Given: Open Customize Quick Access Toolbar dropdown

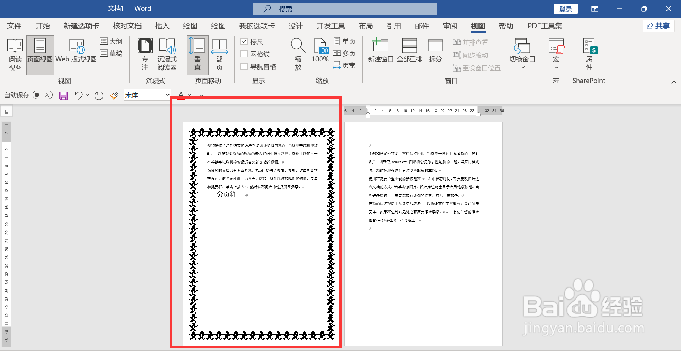Looking at the screenshot, I should (201, 95).
